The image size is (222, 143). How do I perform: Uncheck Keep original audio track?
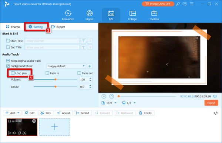(8, 61)
